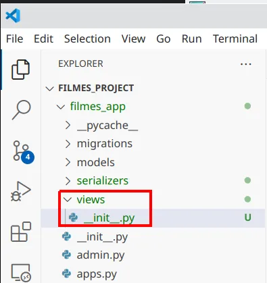Select the serializers folder name

pos(103,181)
